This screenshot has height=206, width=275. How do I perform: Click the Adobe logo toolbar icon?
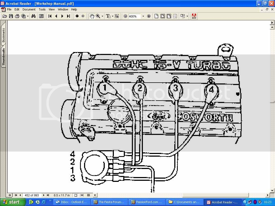[x=194, y=16]
